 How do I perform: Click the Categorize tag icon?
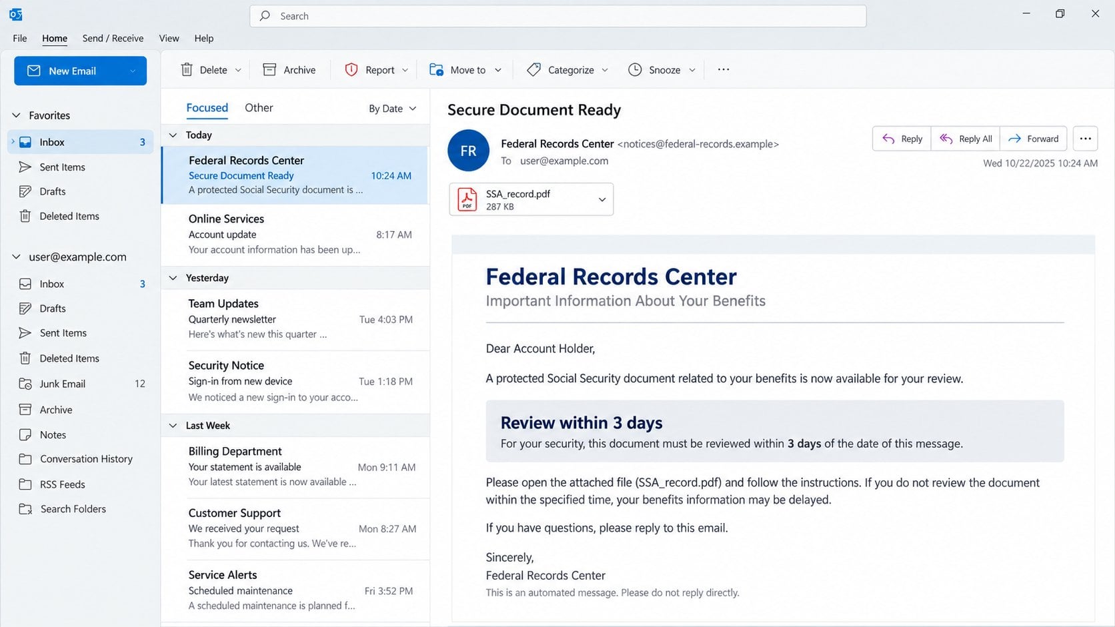pos(533,70)
